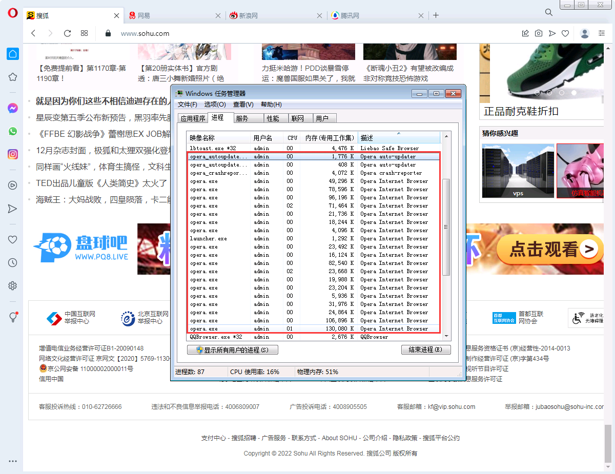Launch WhatsApp from the sidebar
Image resolution: width=615 pixels, height=474 pixels.
(x=13, y=131)
